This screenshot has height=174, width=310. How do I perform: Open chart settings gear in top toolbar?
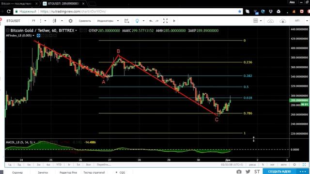pyautogui.click(x=70, y=21)
